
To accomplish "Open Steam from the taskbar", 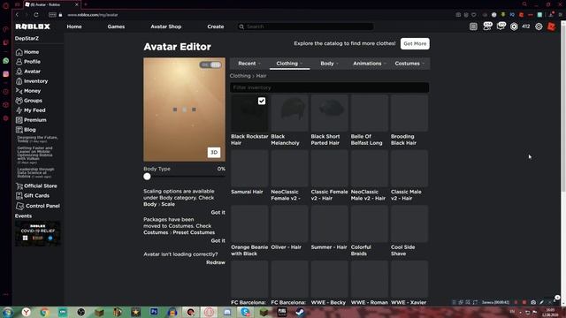I will pos(300,312).
